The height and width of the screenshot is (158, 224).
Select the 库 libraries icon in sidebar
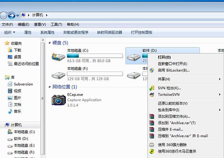tap(7, 77)
